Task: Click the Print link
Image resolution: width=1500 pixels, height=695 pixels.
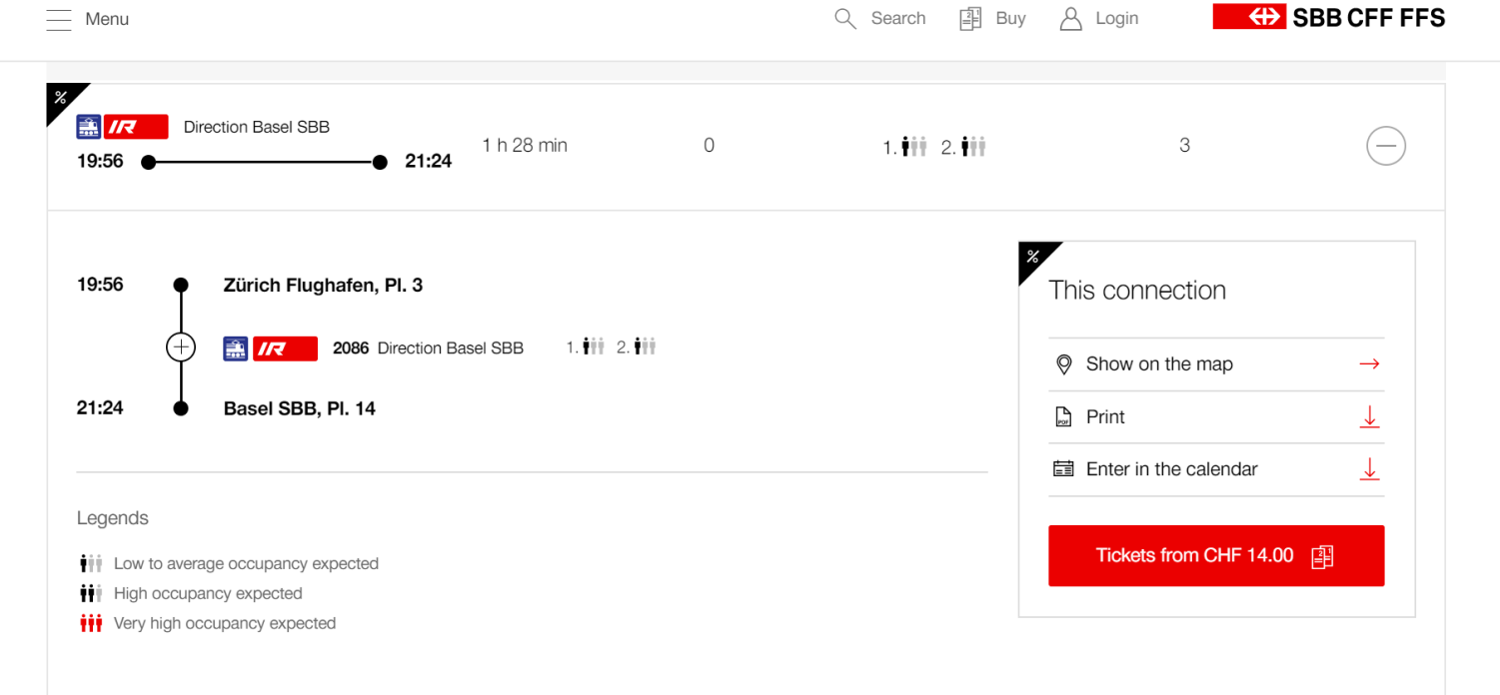Action: pos(1105,417)
